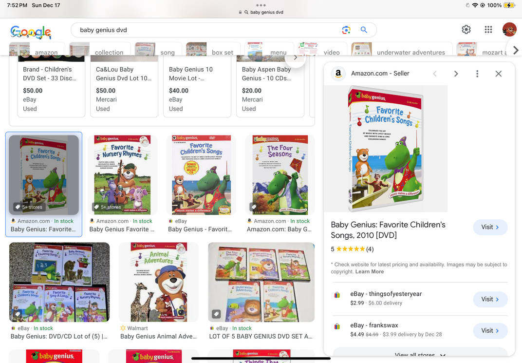Image resolution: width=522 pixels, height=363 pixels.
Task: Open the Learn More link
Action: 370,271
